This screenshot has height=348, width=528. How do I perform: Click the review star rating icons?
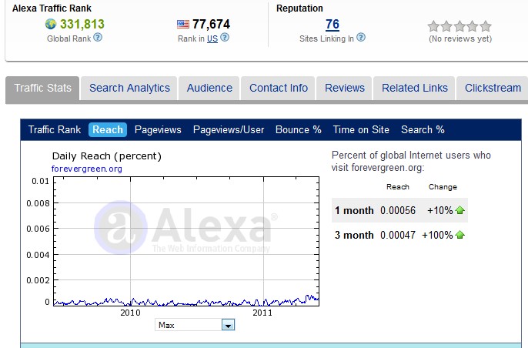[459, 26]
